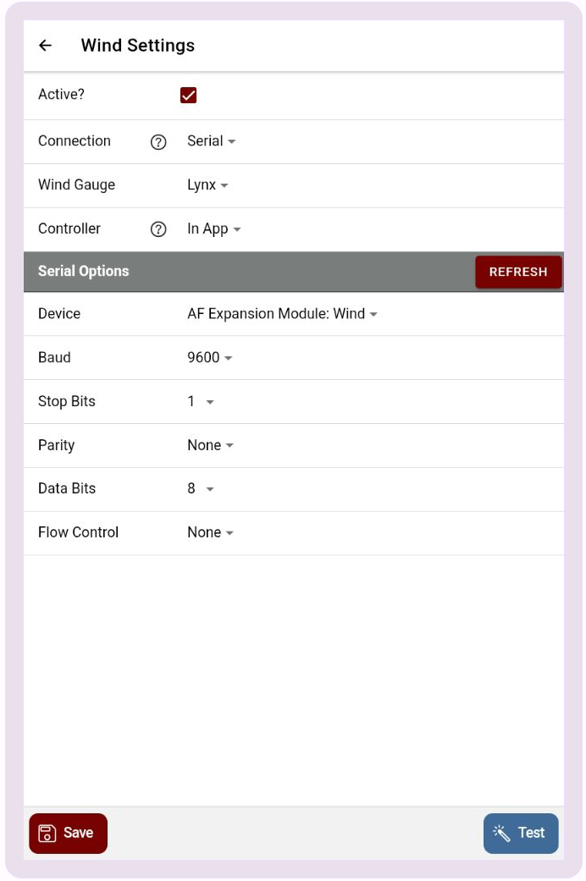
Task: Open the Connection Serial dropdown
Action: [211, 141]
